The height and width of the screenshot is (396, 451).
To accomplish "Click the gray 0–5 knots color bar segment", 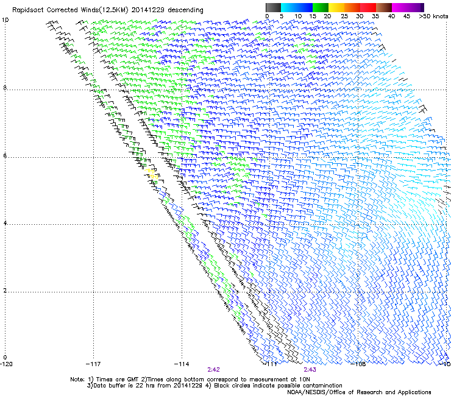I will coord(273,7).
